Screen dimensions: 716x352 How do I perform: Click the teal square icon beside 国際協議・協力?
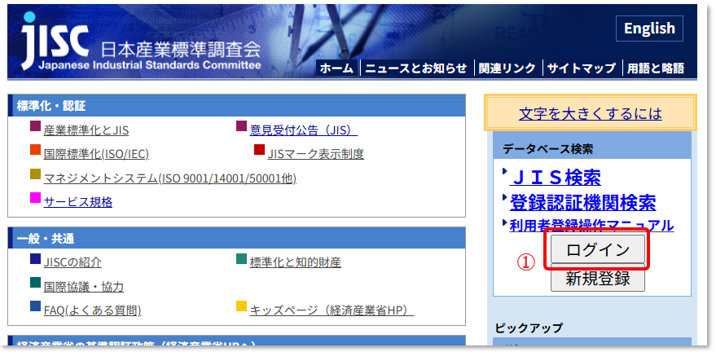[36, 283]
